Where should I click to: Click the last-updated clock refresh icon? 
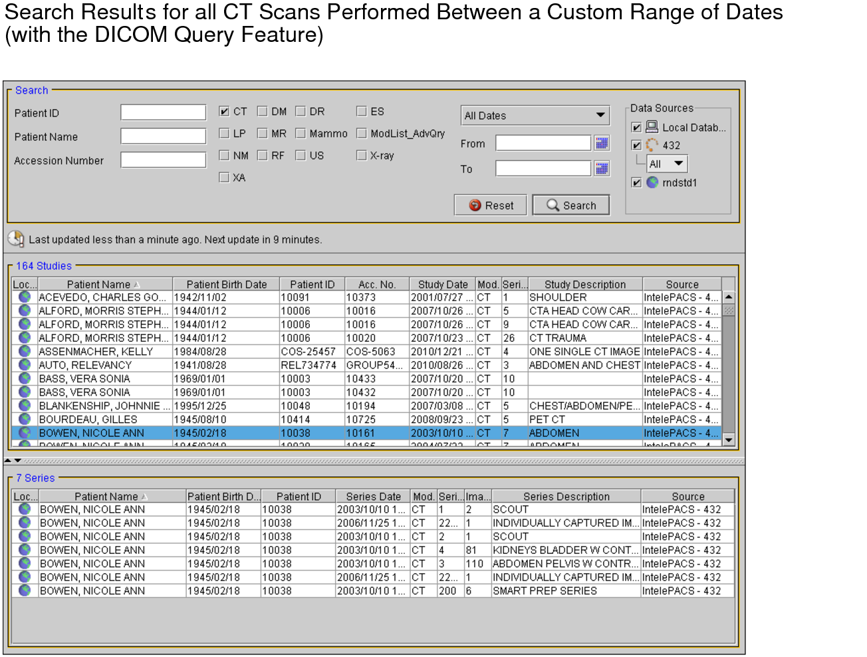click(x=16, y=239)
